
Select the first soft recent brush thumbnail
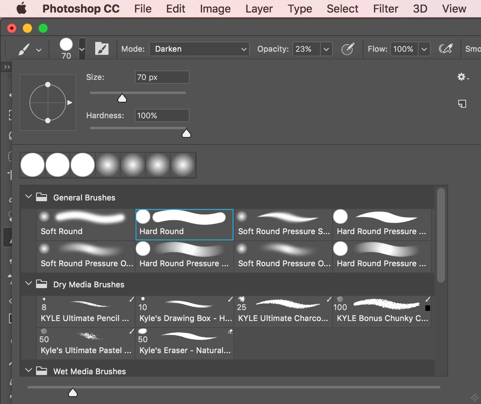[108, 165]
